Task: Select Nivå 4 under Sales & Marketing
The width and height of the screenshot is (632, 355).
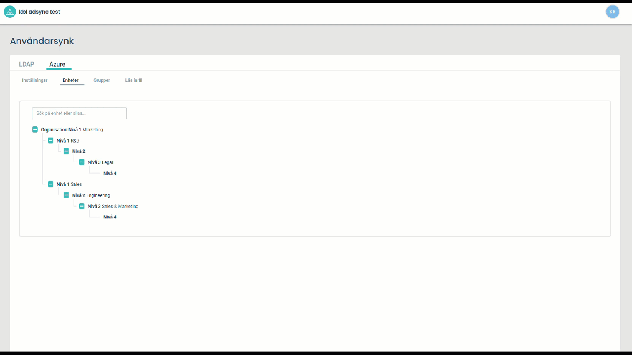Action: [110, 217]
